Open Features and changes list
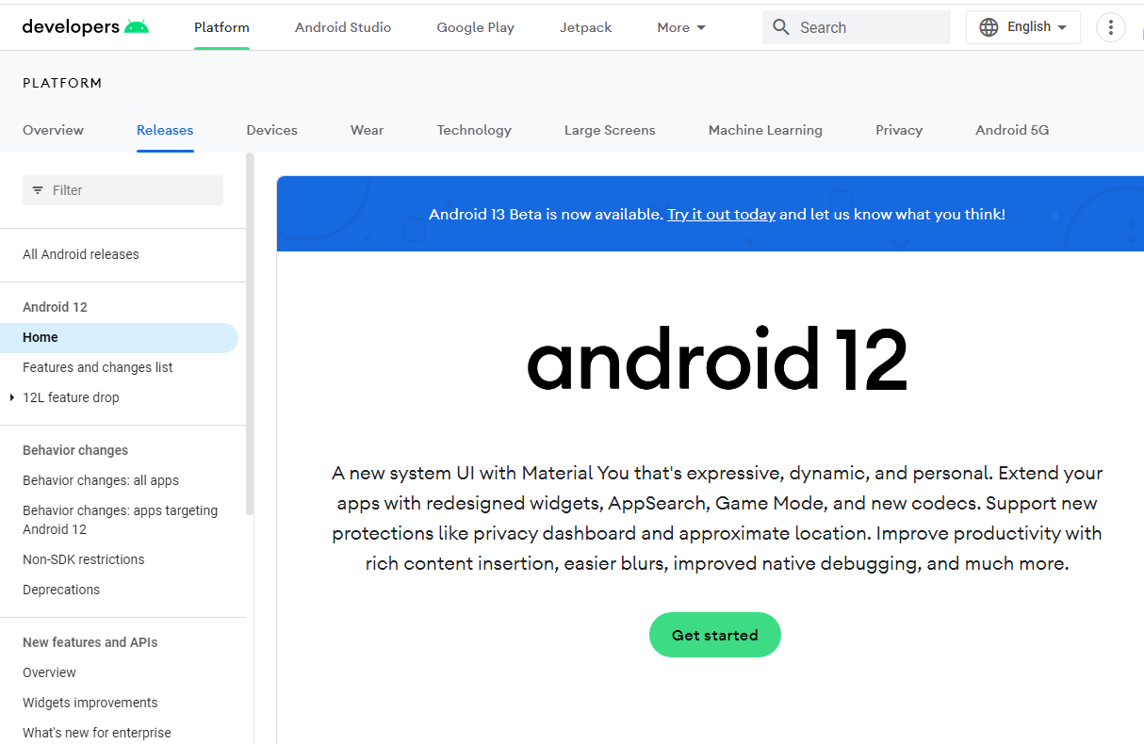The height and width of the screenshot is (744, 1144). click(x=98, y=367)
